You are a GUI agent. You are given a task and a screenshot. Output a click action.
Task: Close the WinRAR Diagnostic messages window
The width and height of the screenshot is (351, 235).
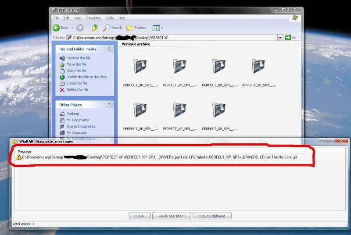click(341, 141)
